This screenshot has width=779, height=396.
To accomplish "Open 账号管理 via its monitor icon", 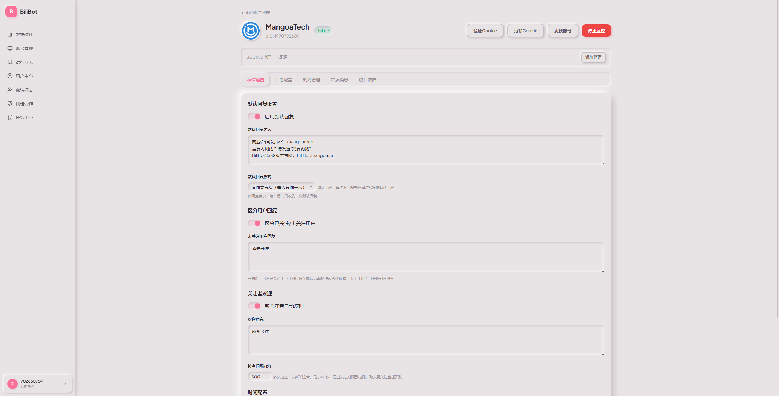I will pyautogui.click(x=10, y=48).
